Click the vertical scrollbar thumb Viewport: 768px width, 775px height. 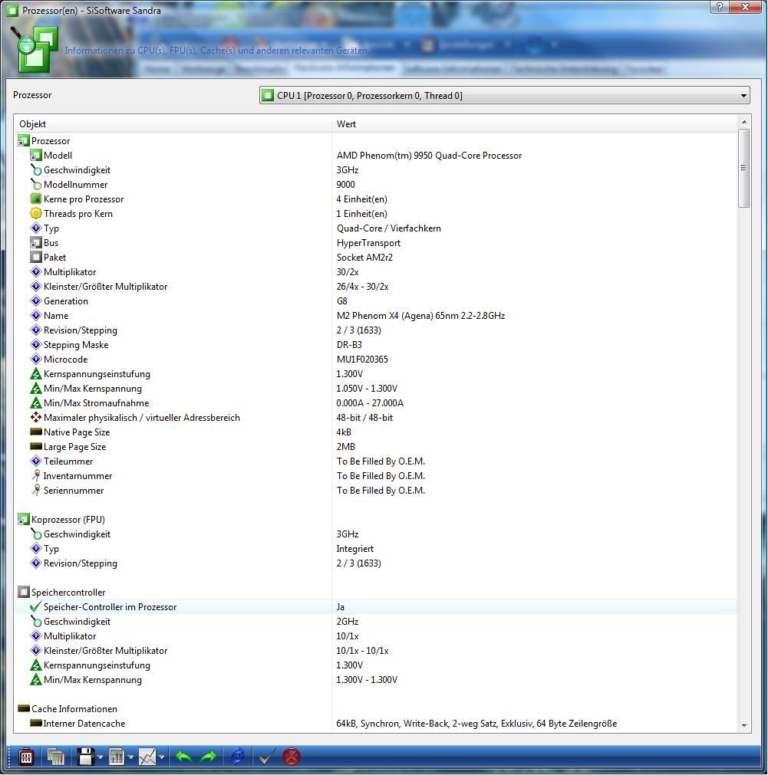click(743, 168)
